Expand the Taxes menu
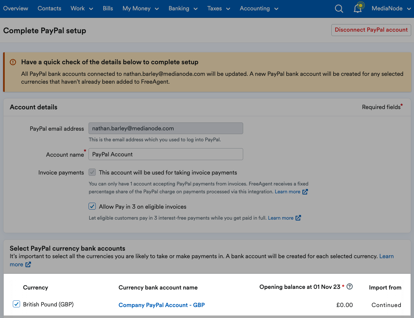 pos(219,8)
